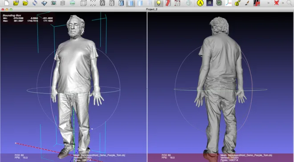Click the left viewport mesh filename label
This screenshot has height=162, width=294.
(x=99, y=155)
